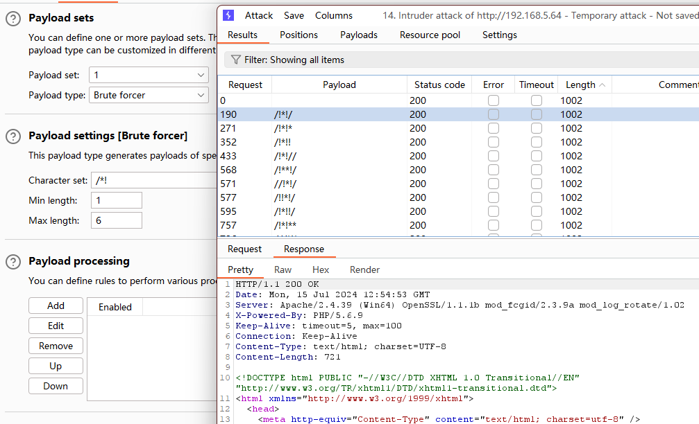699x424 pixels.
Task: Click the Brute forcer settings help icon
Action: coord(13,136)
